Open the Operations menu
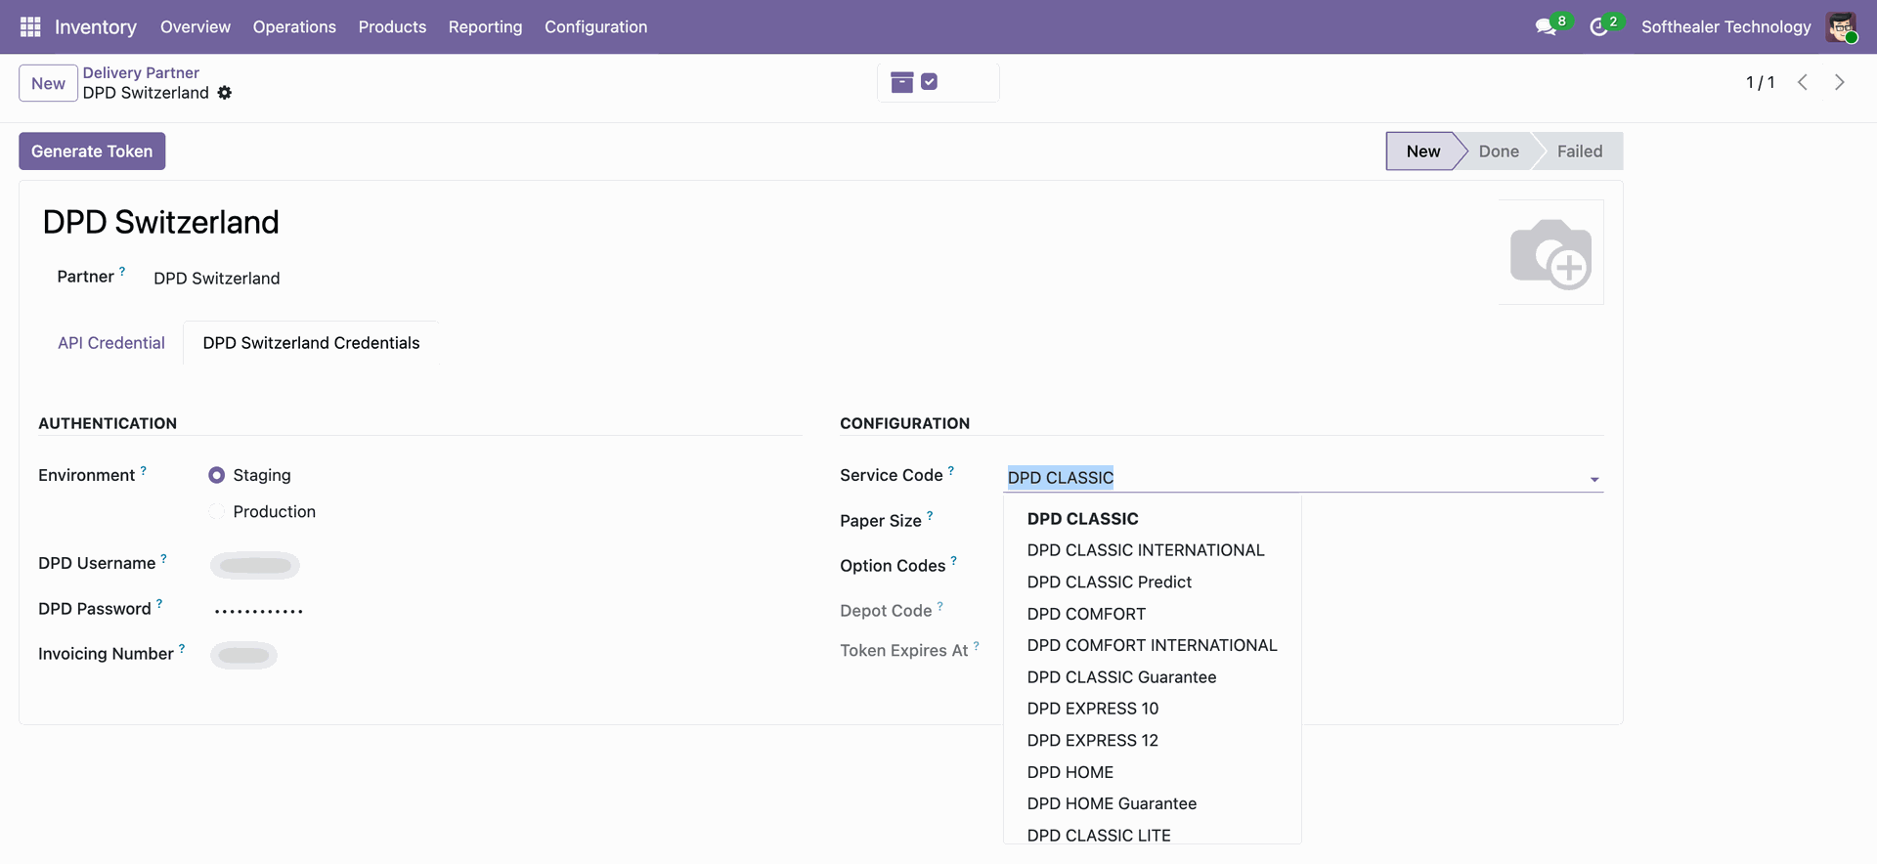This screenshot has width=1877, height=864. (294, 26)
